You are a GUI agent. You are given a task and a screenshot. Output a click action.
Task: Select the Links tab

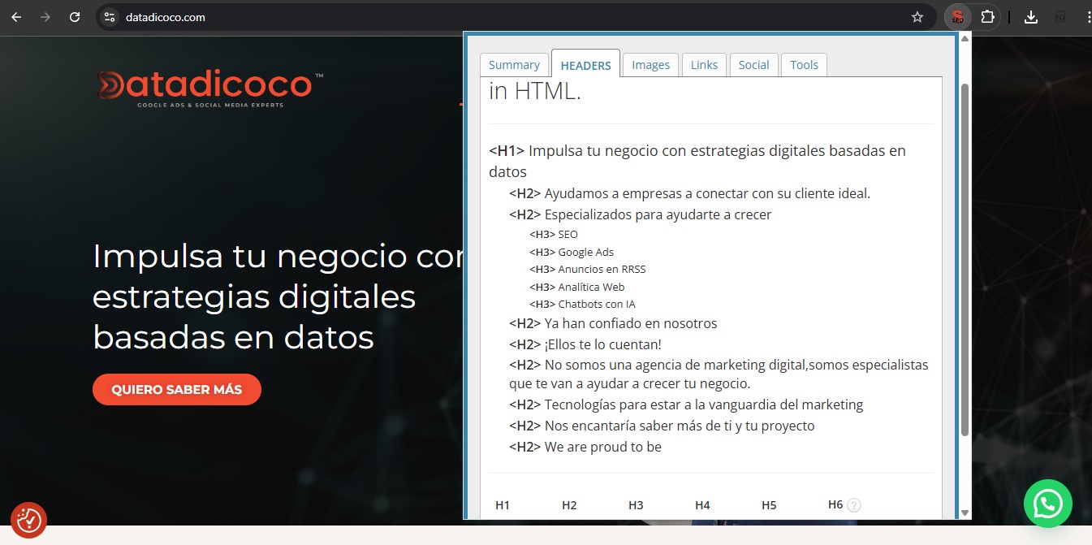pyautogui.click(x=704, y=65)
